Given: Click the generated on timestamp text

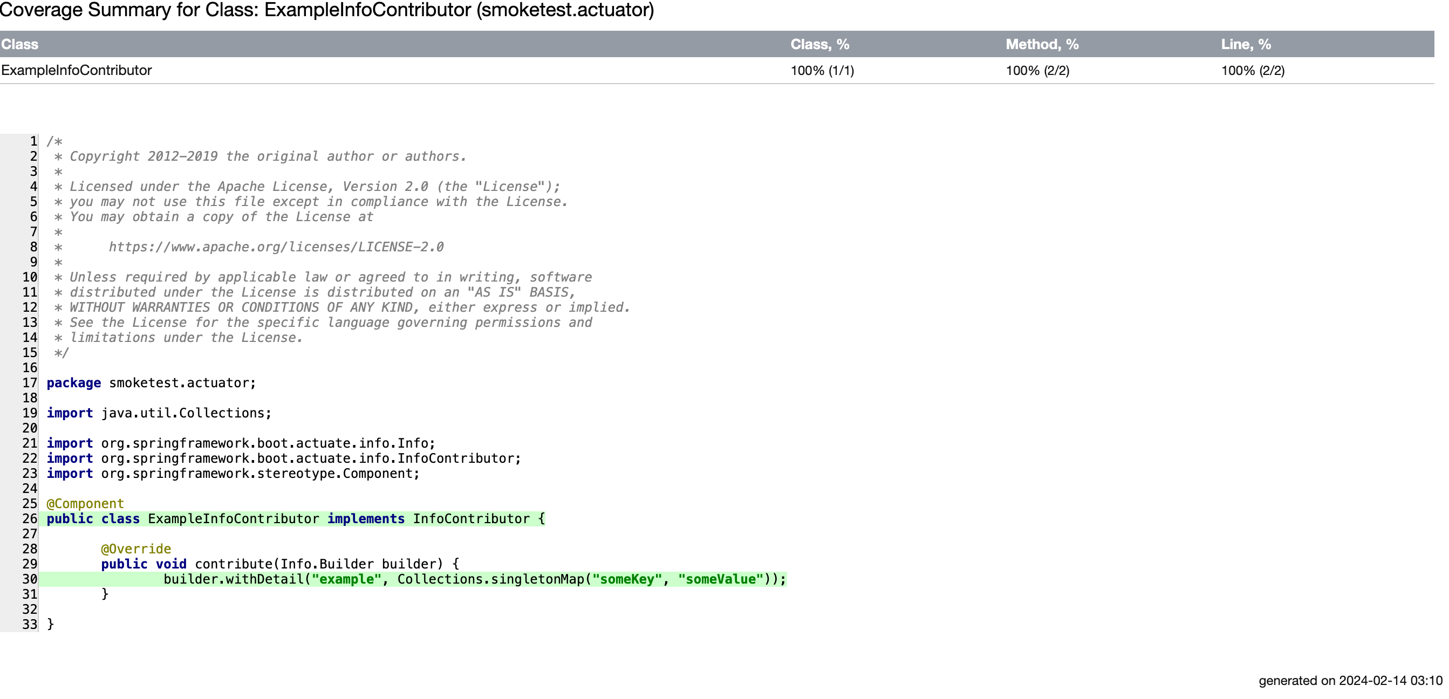Looking at the screenshot, I should (x=1350, y=681).
